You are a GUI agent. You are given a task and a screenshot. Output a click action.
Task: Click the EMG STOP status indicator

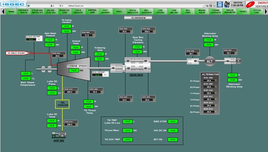(x=173, y=121)
